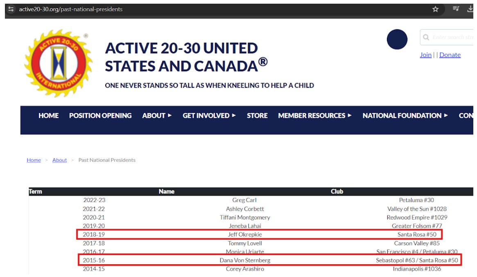Image resolution: width=477 pixels, height=277 pixels.
Task: Click the Term column header
Action: 35,191
